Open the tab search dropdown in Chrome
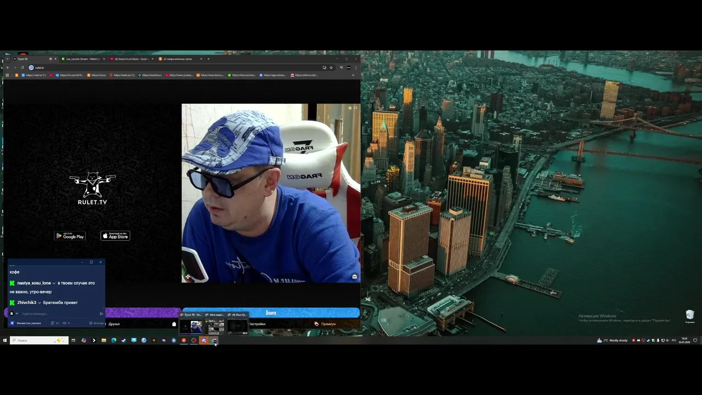Viewport: 702px width, 395px height. coord(7,59)
